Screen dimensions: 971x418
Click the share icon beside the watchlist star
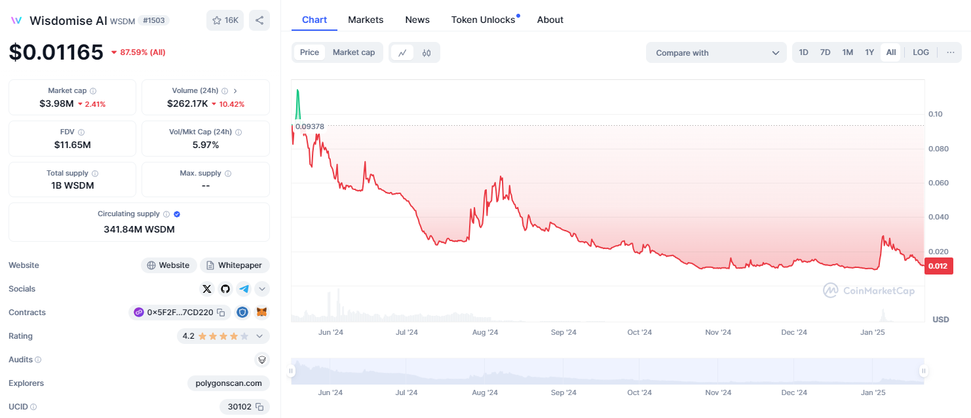point(259,20)
